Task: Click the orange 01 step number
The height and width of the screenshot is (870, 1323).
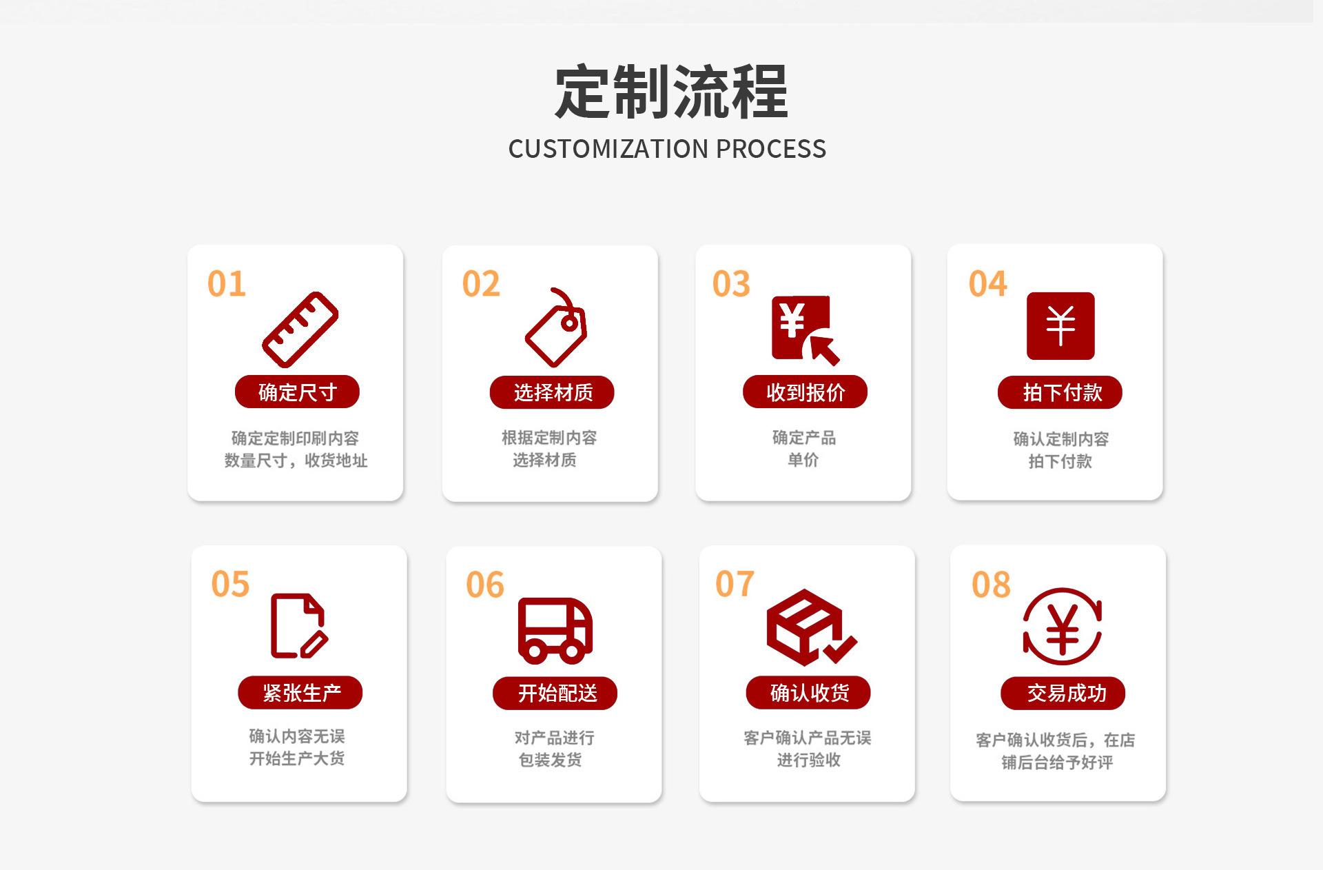Action: click(x=227, y=284)
